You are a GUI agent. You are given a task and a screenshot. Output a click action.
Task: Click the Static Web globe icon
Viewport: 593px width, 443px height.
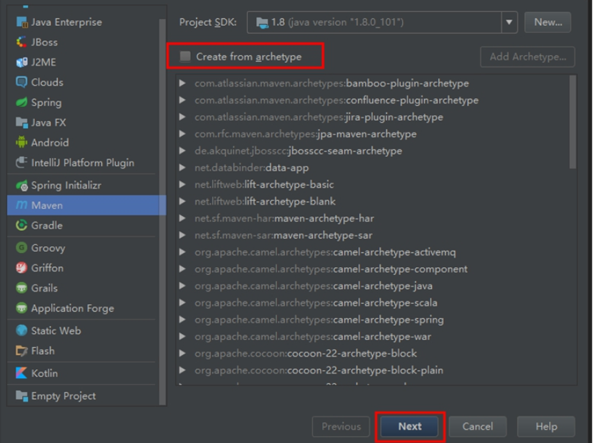point(21,330)
